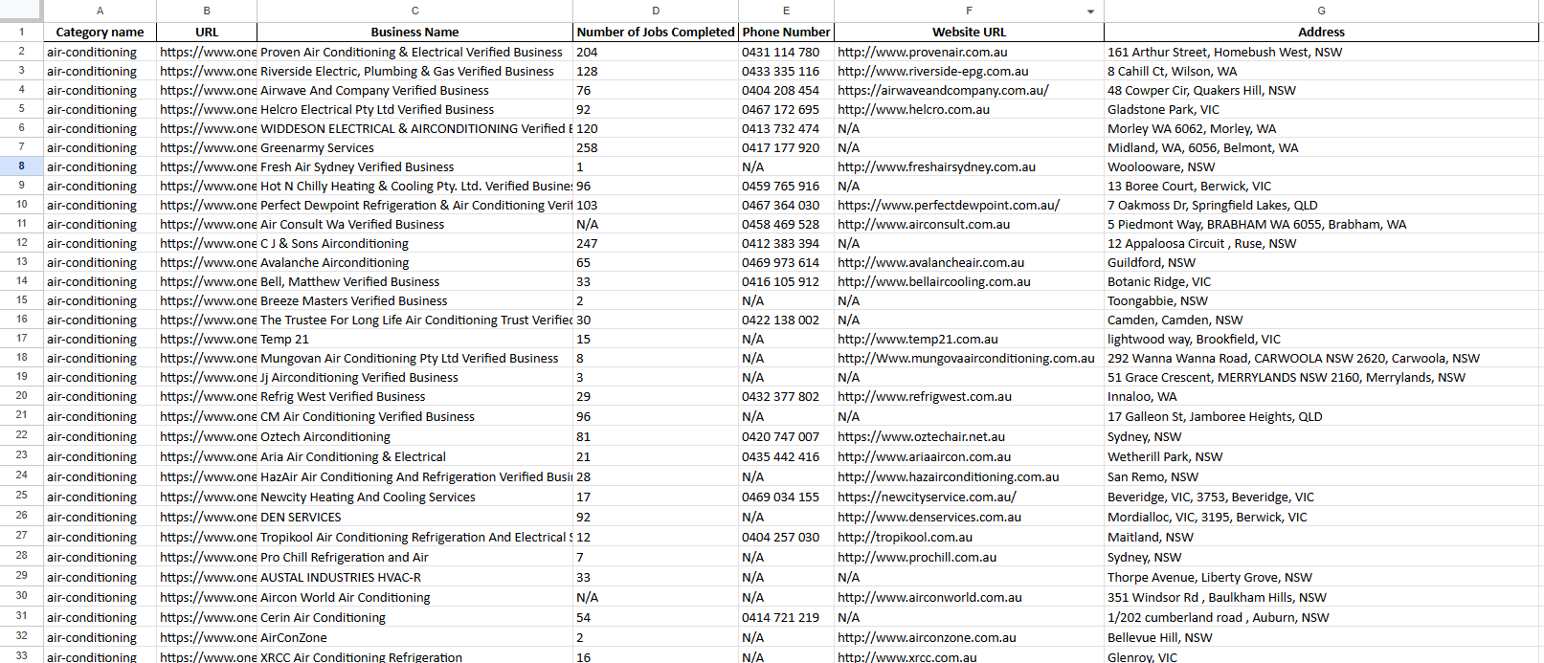
Task: Select column B header
Action: [207, 11]
